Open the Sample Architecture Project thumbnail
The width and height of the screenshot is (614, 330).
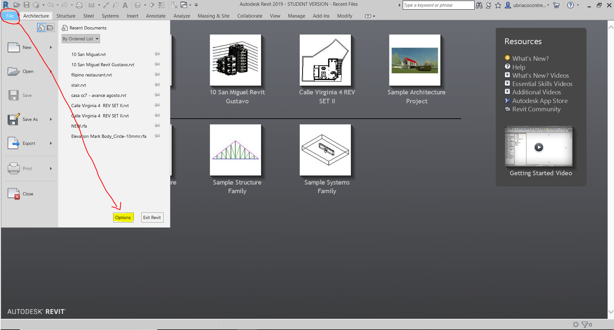point(415,60)
